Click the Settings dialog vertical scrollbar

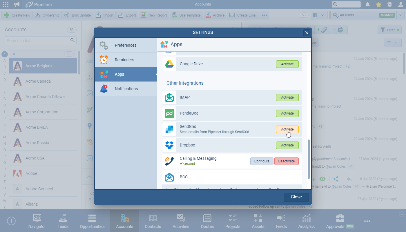pos(309,159)
